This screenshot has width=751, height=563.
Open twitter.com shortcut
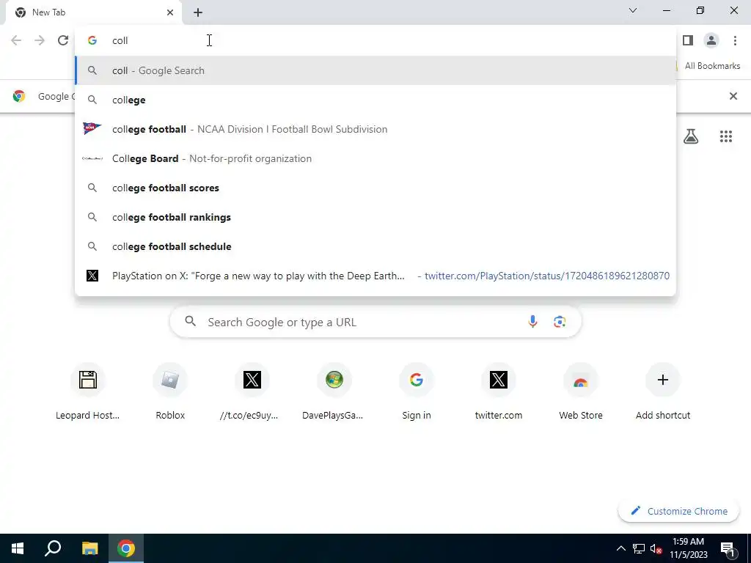tap(499, 391)
